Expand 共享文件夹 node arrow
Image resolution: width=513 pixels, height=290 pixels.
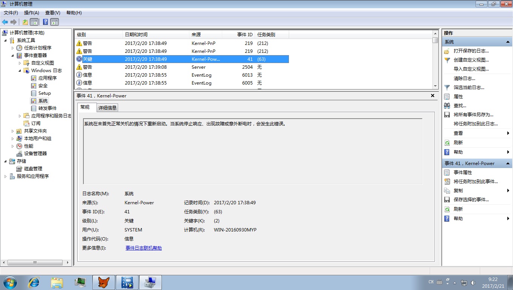pyautogui.click(x=12, y=131)
